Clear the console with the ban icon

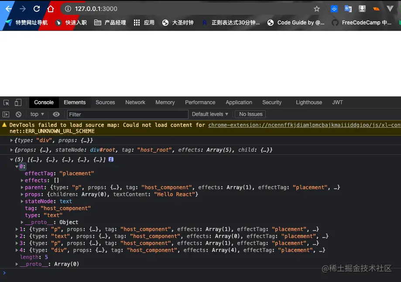(18, 115)
